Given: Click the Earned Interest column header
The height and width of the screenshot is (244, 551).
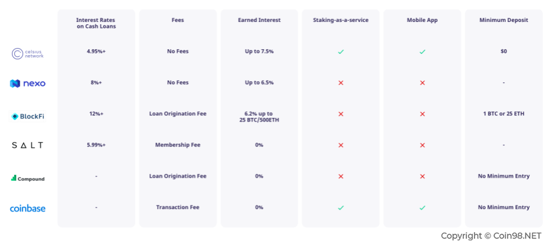Looking at the screenshot, I should [260, 20].
